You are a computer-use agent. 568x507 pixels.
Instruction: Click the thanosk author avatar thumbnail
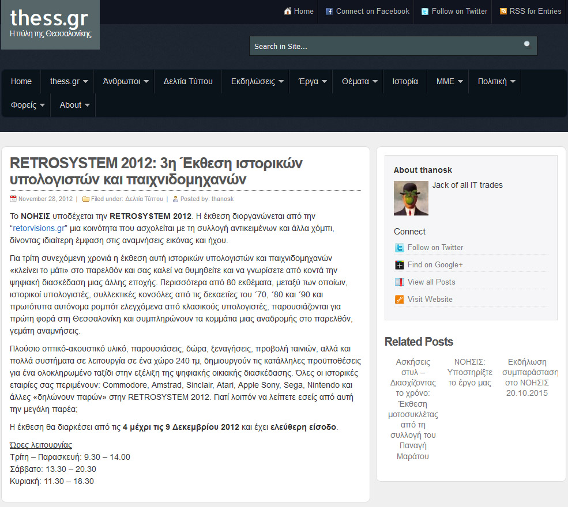pyautogui.click(x=411, y=198)
